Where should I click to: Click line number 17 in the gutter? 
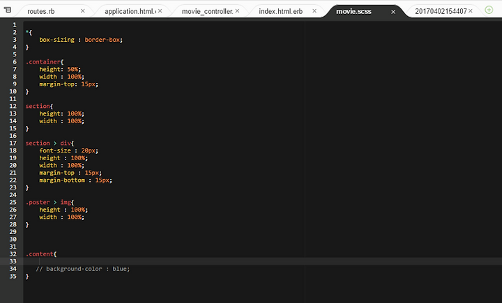coord(13,143)
